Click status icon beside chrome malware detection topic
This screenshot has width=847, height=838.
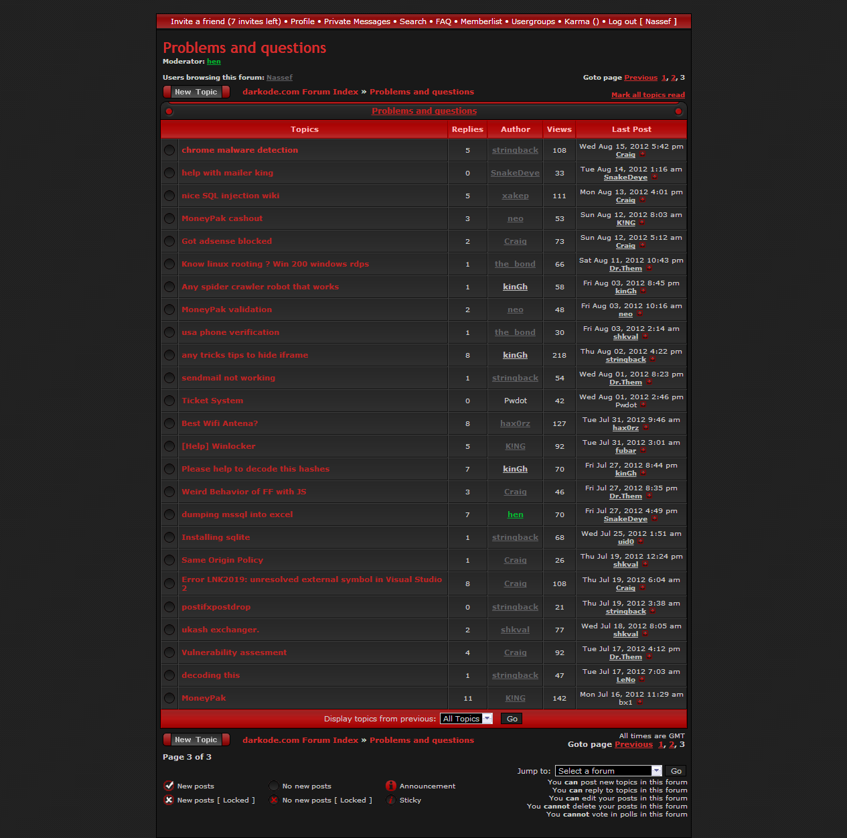pyautogui.click(x=169, y=150)
